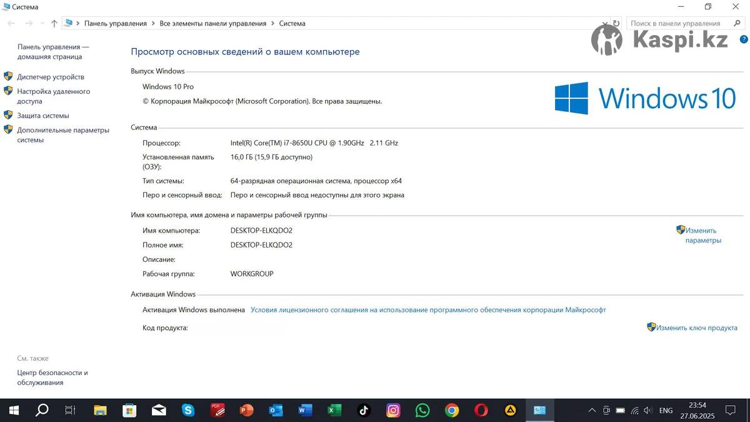The width and height of the screenshot is (750, 422).
Task: Open the red PDF app on the taskbar
Action: click(217, 410)
